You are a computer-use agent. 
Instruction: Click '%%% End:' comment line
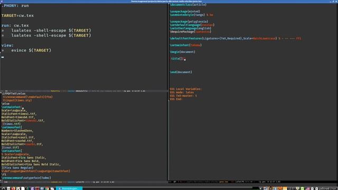[176, 99]
